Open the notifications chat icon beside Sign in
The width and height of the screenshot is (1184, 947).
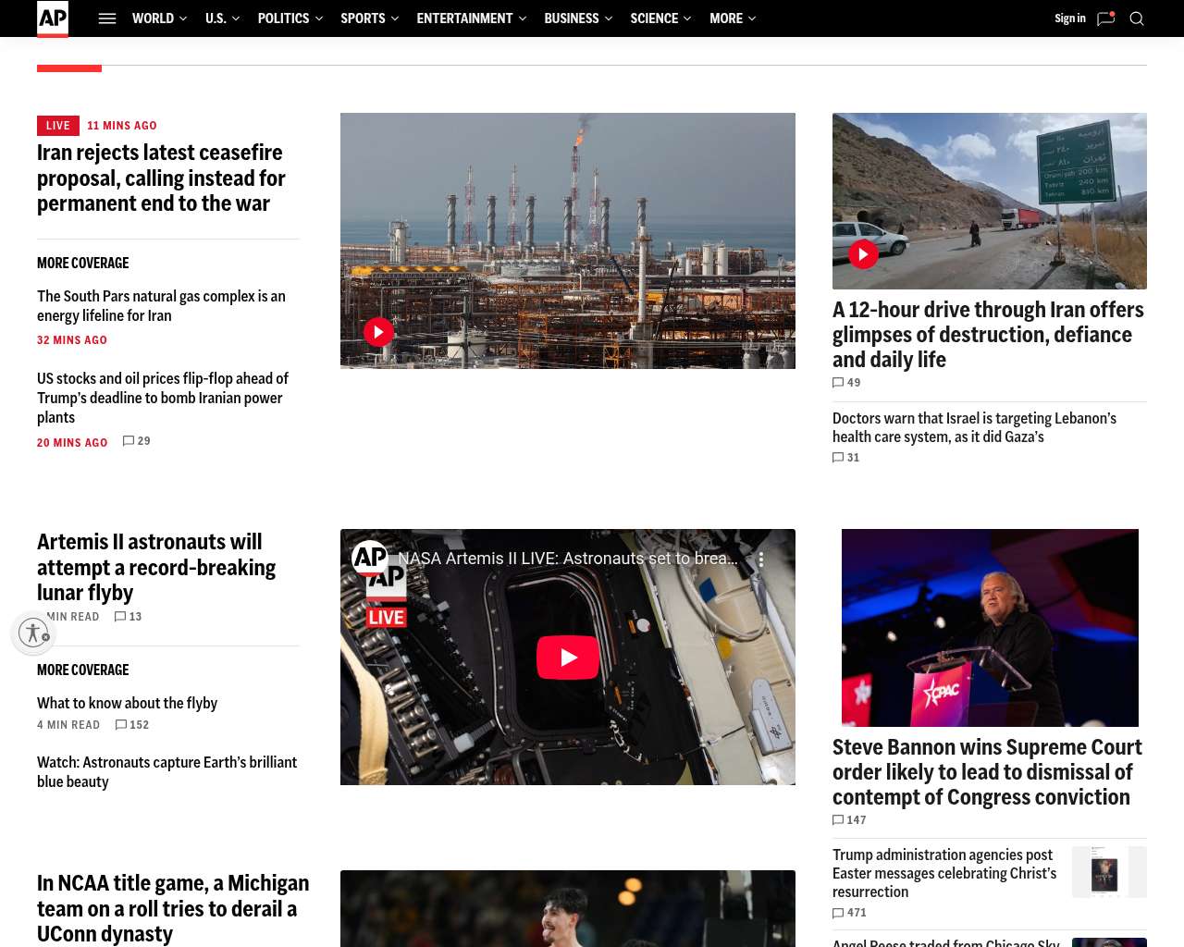coord(1105,18)
